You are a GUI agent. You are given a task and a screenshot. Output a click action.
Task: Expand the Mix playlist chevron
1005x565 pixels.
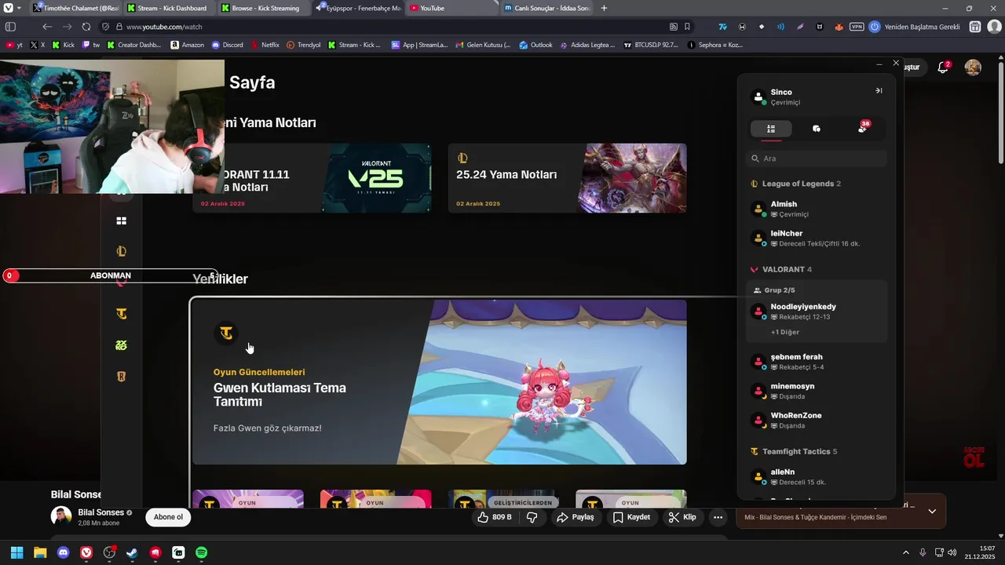click(x=932, y=511)
